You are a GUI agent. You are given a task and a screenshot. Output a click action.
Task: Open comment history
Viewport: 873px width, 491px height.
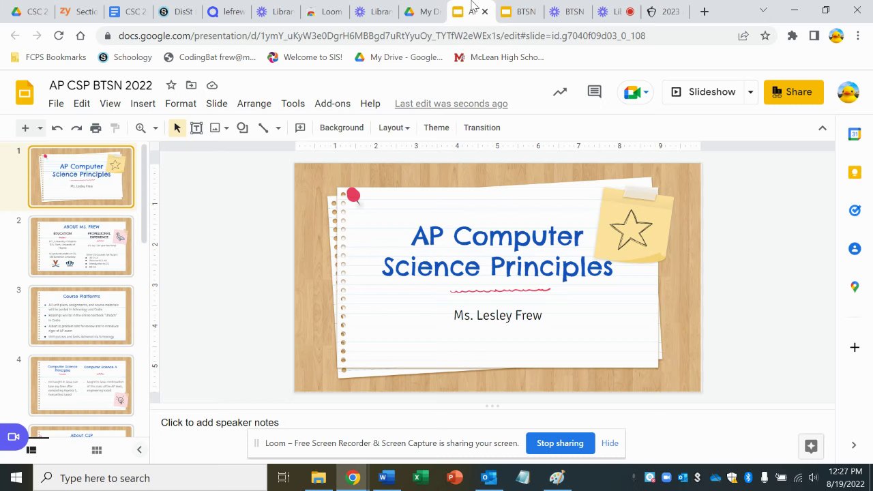[x=595, y=92]
